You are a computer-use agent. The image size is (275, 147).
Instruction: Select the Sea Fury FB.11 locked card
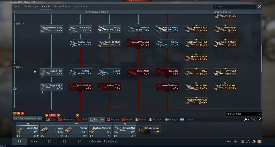coord(109,87)
